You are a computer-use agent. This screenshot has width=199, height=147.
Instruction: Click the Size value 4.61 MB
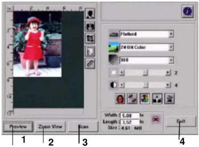[131, 128]
